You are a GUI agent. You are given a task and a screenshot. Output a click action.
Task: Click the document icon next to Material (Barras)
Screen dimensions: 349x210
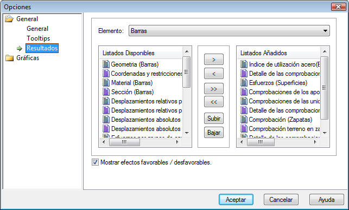106,83
